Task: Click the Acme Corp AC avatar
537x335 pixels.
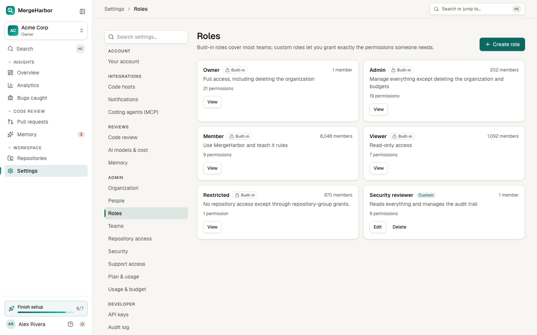Action: (13, 31)
